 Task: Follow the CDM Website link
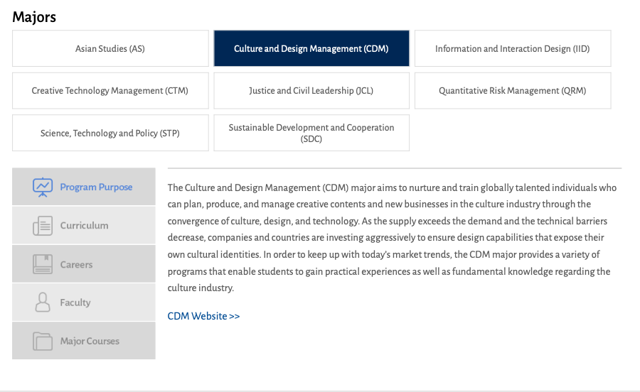(203, 316)
